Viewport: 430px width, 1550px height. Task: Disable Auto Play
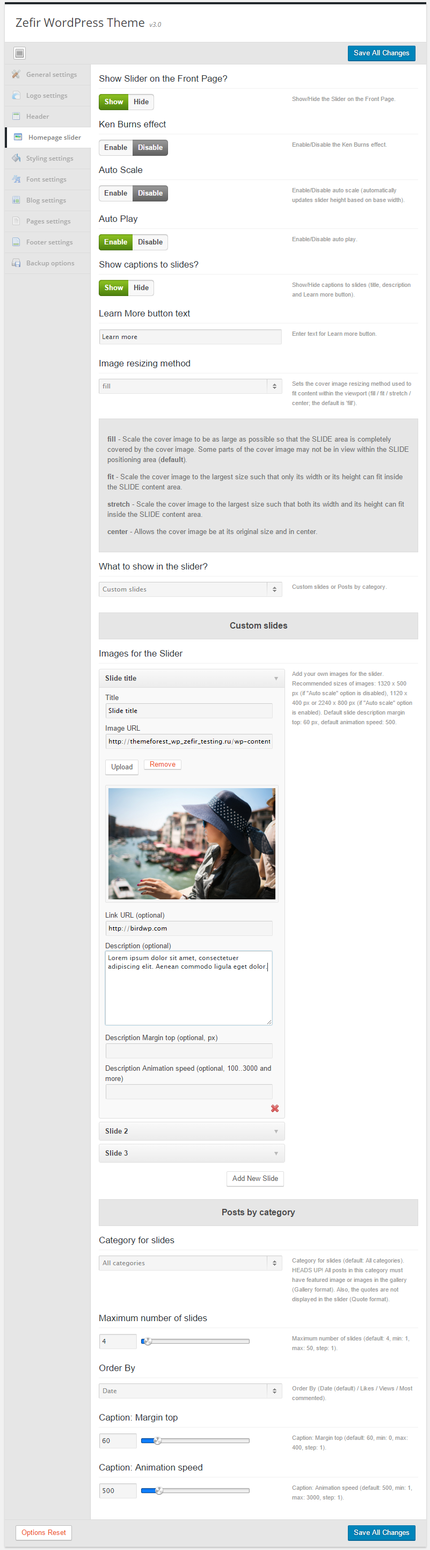tap(150, 242)
